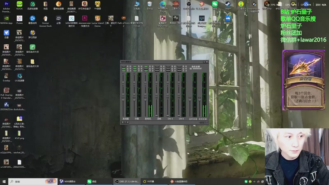Open the bilibili shortcut desktop icon
The image size is (329, 185).
pos(71,21)
